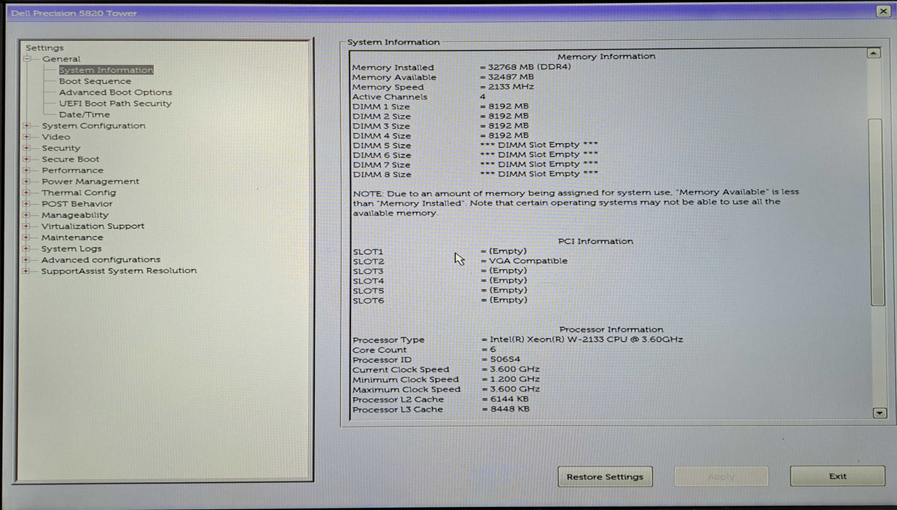Screen dimensions: 897x510
Task: Expand the Maintenance node
Action: [x=27, y=238]
